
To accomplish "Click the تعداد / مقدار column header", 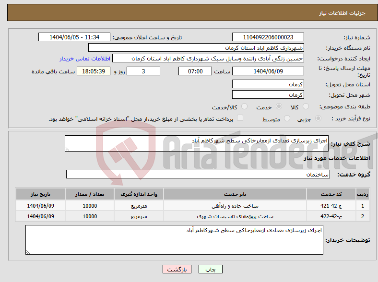I will point(90,194).
